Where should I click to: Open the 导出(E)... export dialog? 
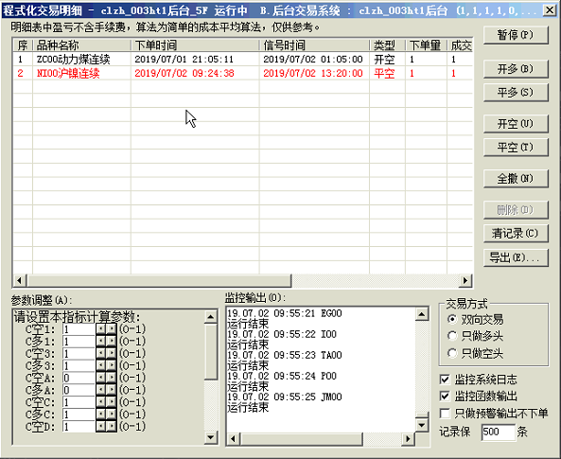tap(516, 257)
